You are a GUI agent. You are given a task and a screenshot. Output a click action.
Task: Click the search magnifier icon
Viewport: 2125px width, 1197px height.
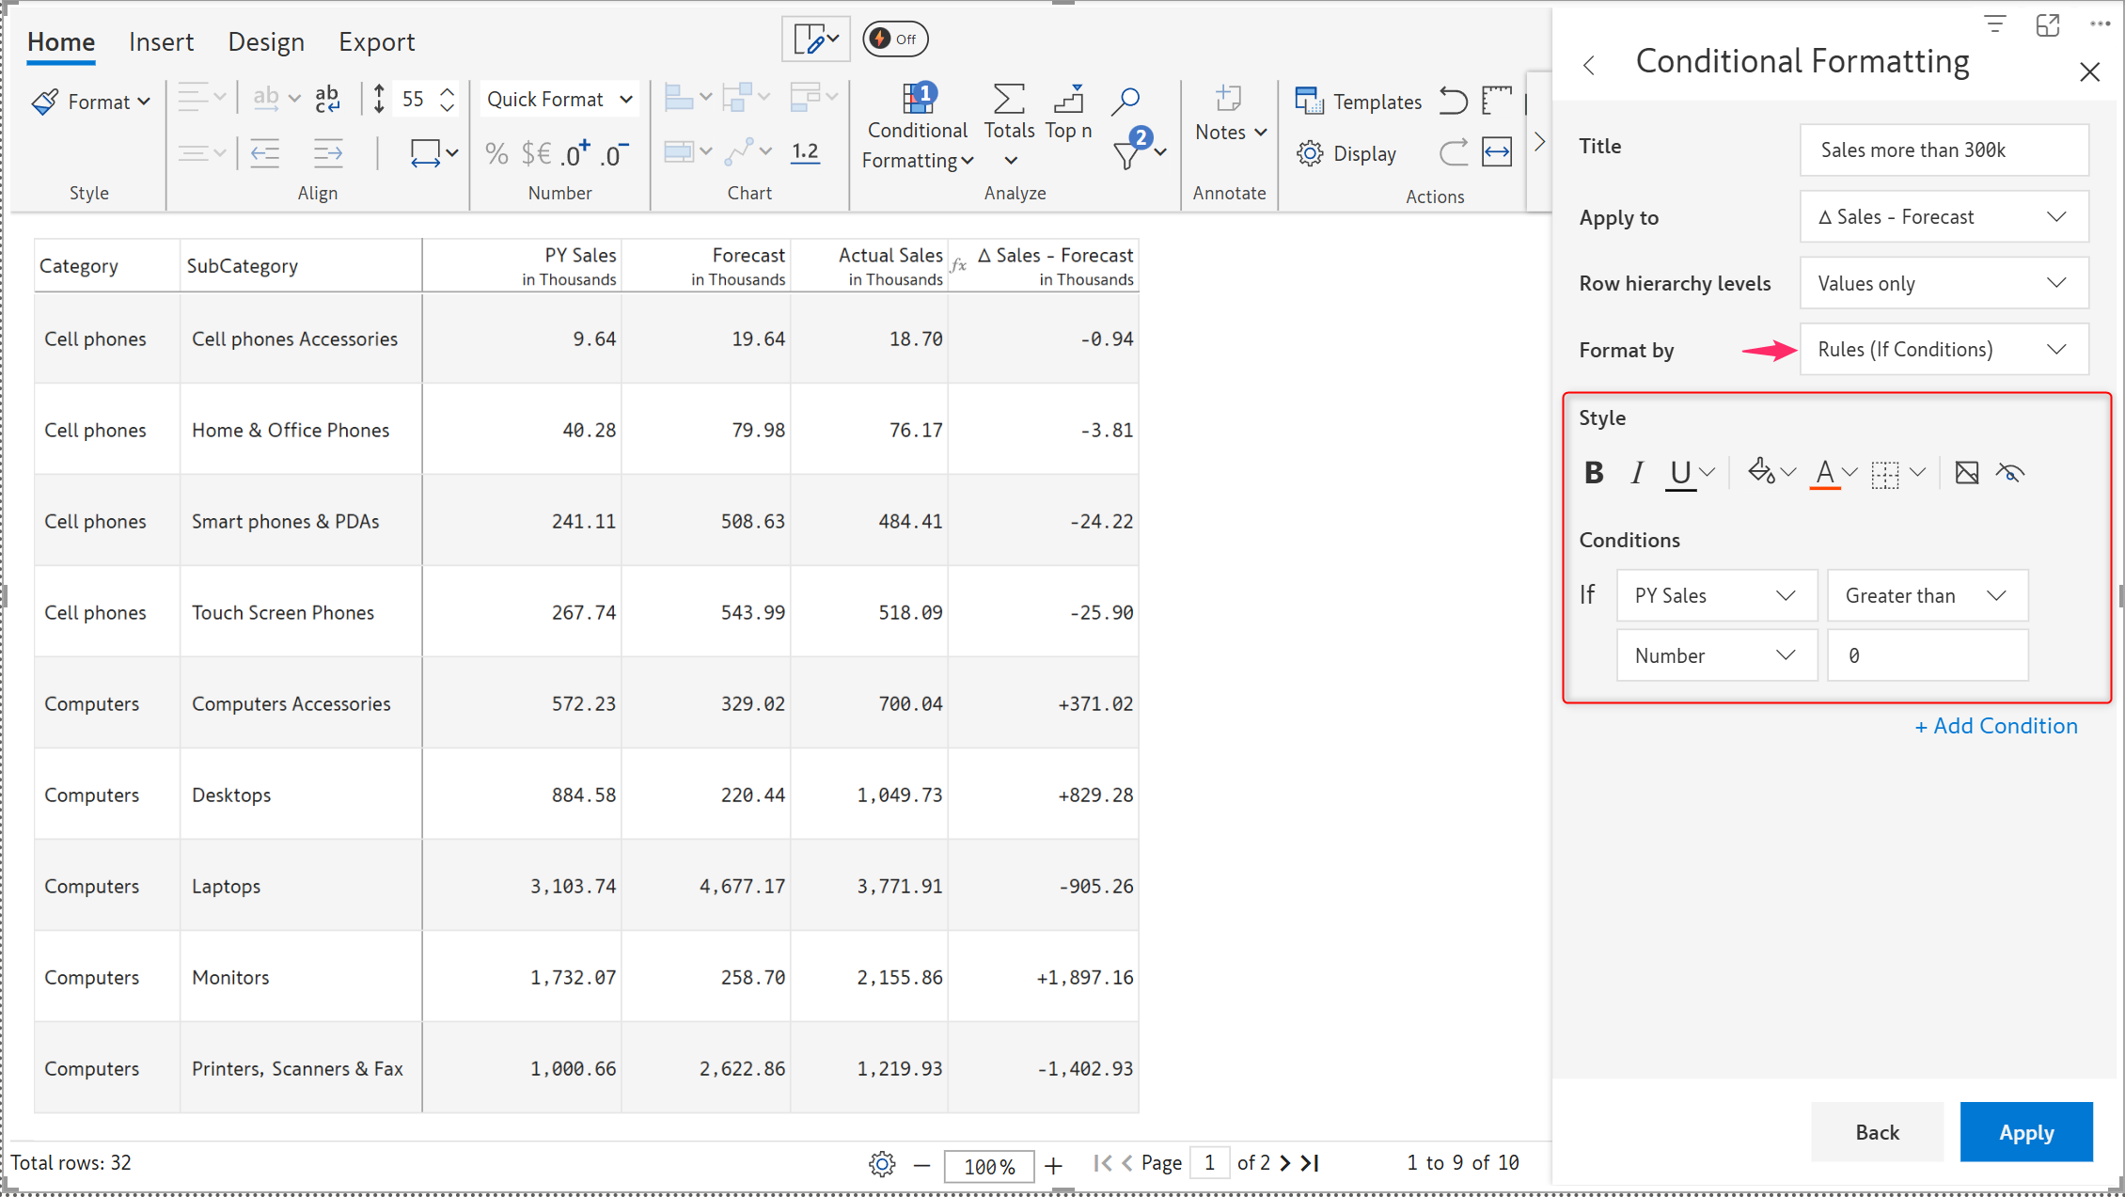tap(1125, 101)
